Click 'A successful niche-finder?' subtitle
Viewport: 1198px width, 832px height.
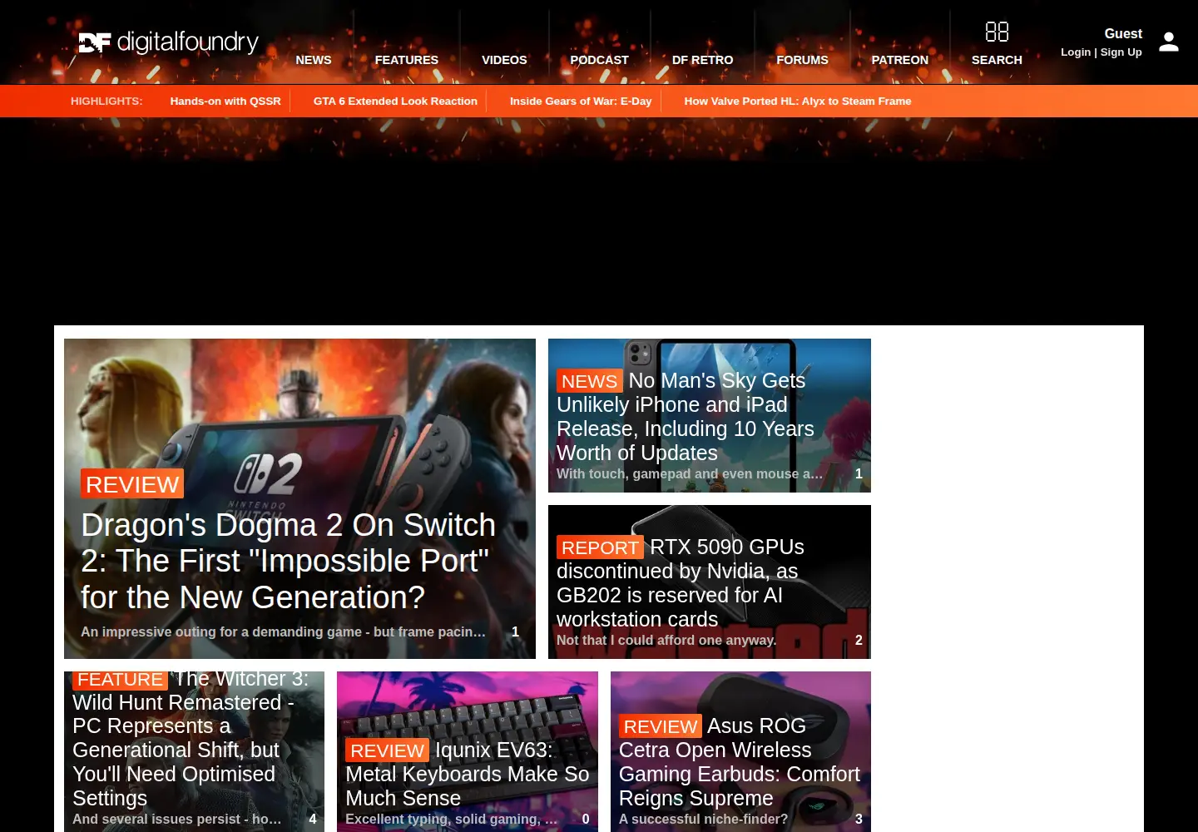(x=703, y=820)
